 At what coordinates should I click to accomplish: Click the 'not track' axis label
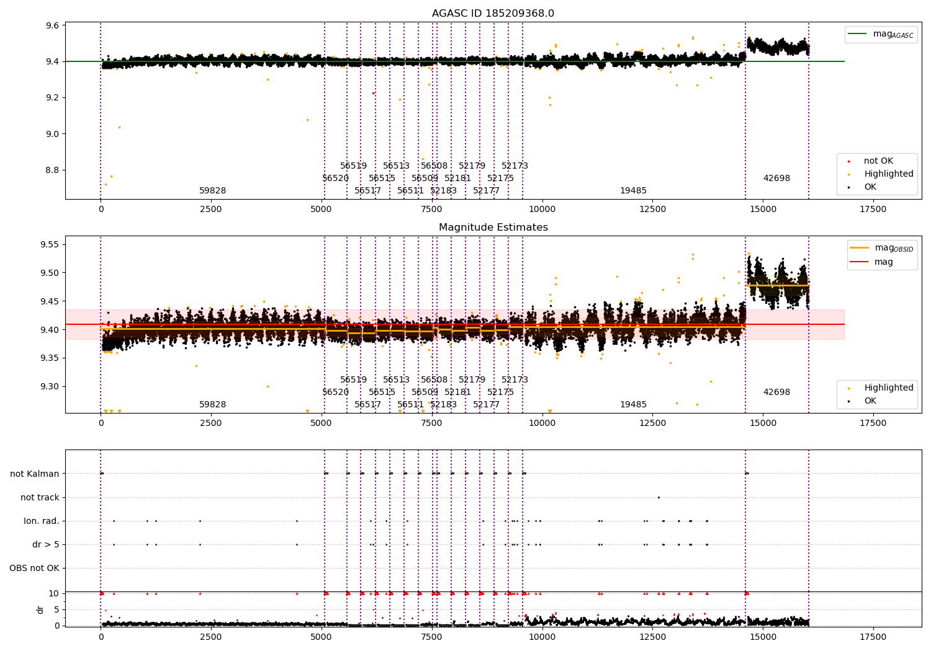click(x=40, y=497)
